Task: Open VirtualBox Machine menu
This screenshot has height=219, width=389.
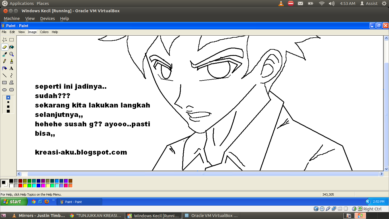Action: coord(12,19)
